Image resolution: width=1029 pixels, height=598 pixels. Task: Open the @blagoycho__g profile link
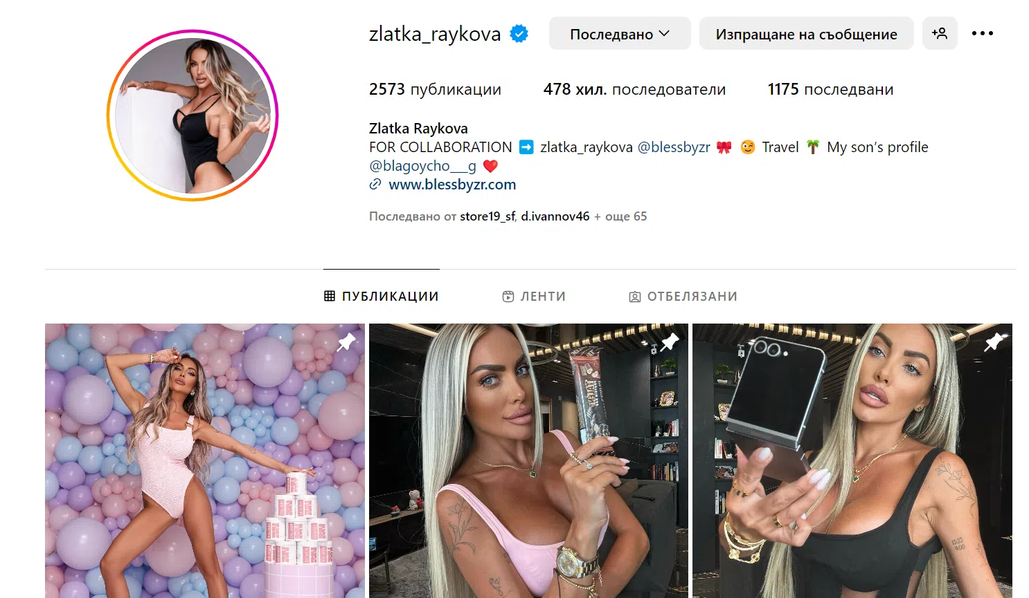point(422,166)
